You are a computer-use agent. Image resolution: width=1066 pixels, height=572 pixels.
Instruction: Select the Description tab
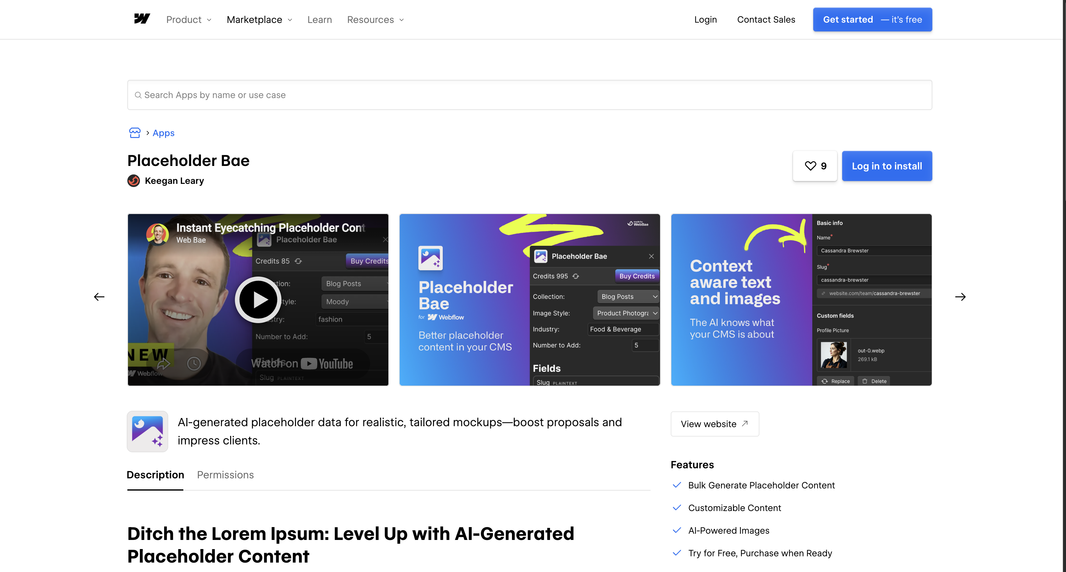point(155,475)
